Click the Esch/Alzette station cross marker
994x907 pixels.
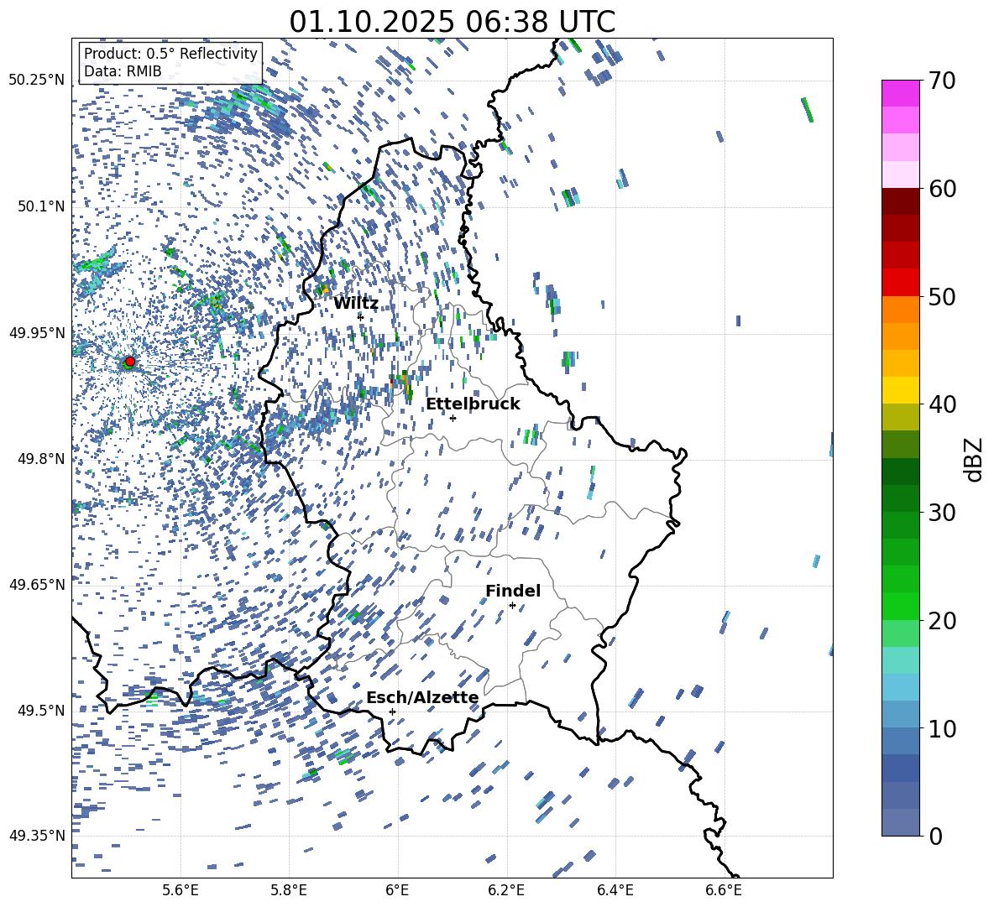coord(392,712)
